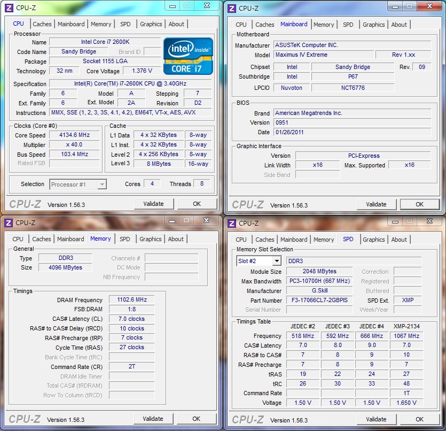Switch to Memory tab in the Motherboard info window

point(324,25)
